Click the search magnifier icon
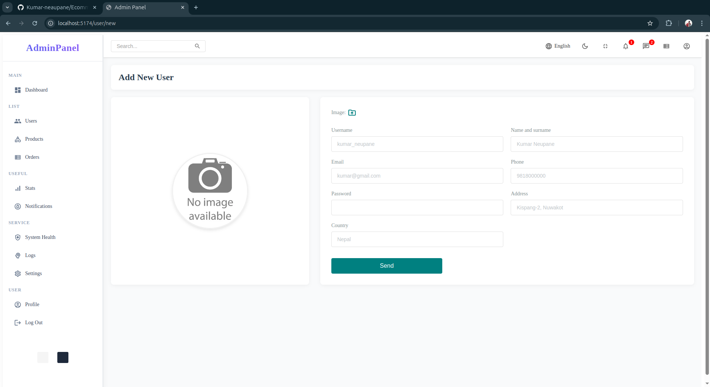 coord(197,46)
